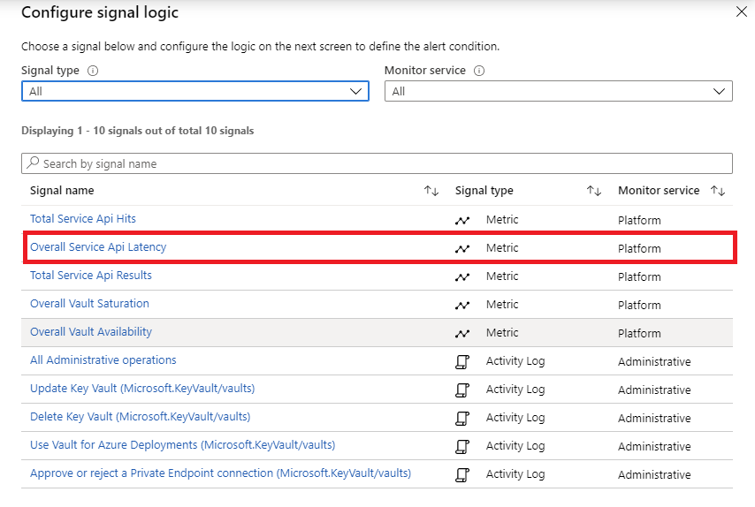
Task: Select Overall Service Api Latency signal
Action: (98, 247)
